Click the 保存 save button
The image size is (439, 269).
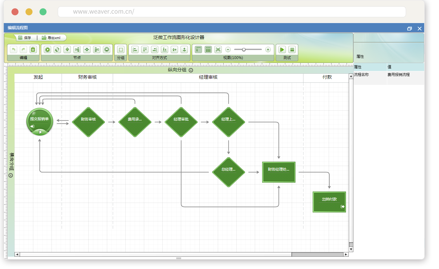coord(25,38)
